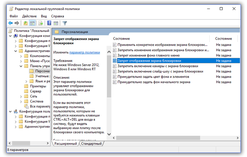Collapse the Административные шаблоны tree node

[16, 51]
